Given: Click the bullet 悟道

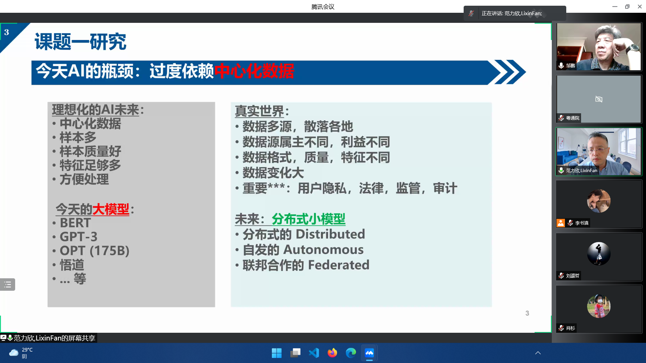Looking at the screenshot, I should pos(72,265).
